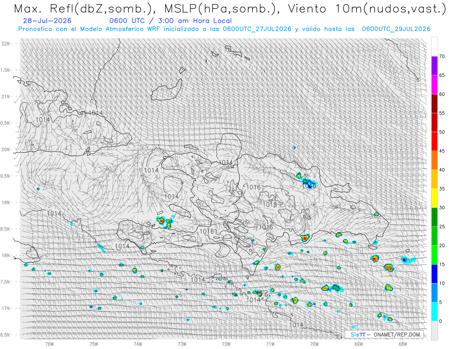Viewport: 452px width, 349px height.
Task: Click the light blue 5–10 dBZ legend swatch
Action: (434, 293)
